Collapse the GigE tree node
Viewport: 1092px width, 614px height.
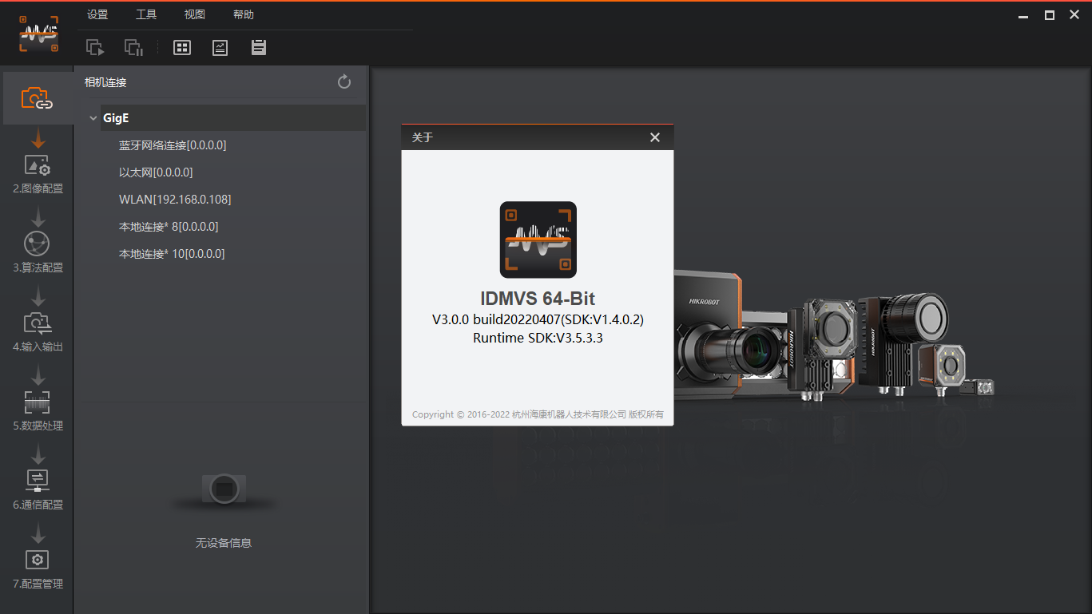point(93,118)
